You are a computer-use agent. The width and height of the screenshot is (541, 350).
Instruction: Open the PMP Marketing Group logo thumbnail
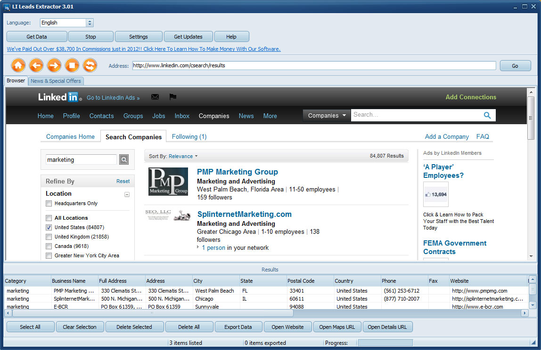point(168,182)
